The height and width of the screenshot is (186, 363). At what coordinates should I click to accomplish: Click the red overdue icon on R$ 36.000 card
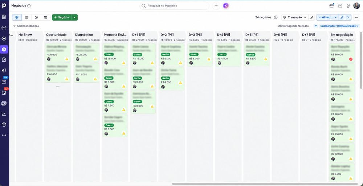(351, 59)
